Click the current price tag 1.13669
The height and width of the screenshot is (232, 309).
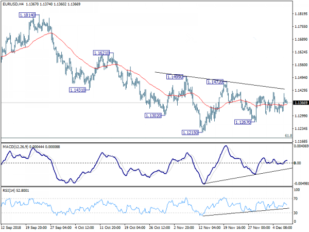pyautogui.click(x=300, y=103)
